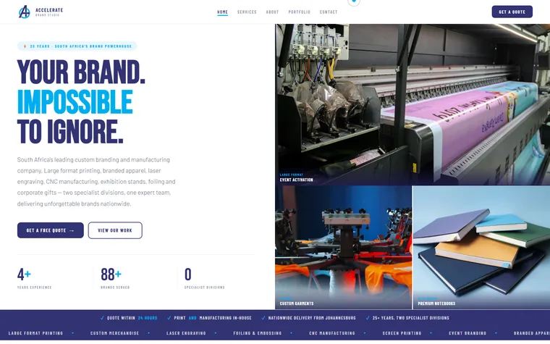This screenshot has height=344, width=550.
Task: Click 25+ Years, Two Specialist Divisions text
Action: (x=411, y=318)
